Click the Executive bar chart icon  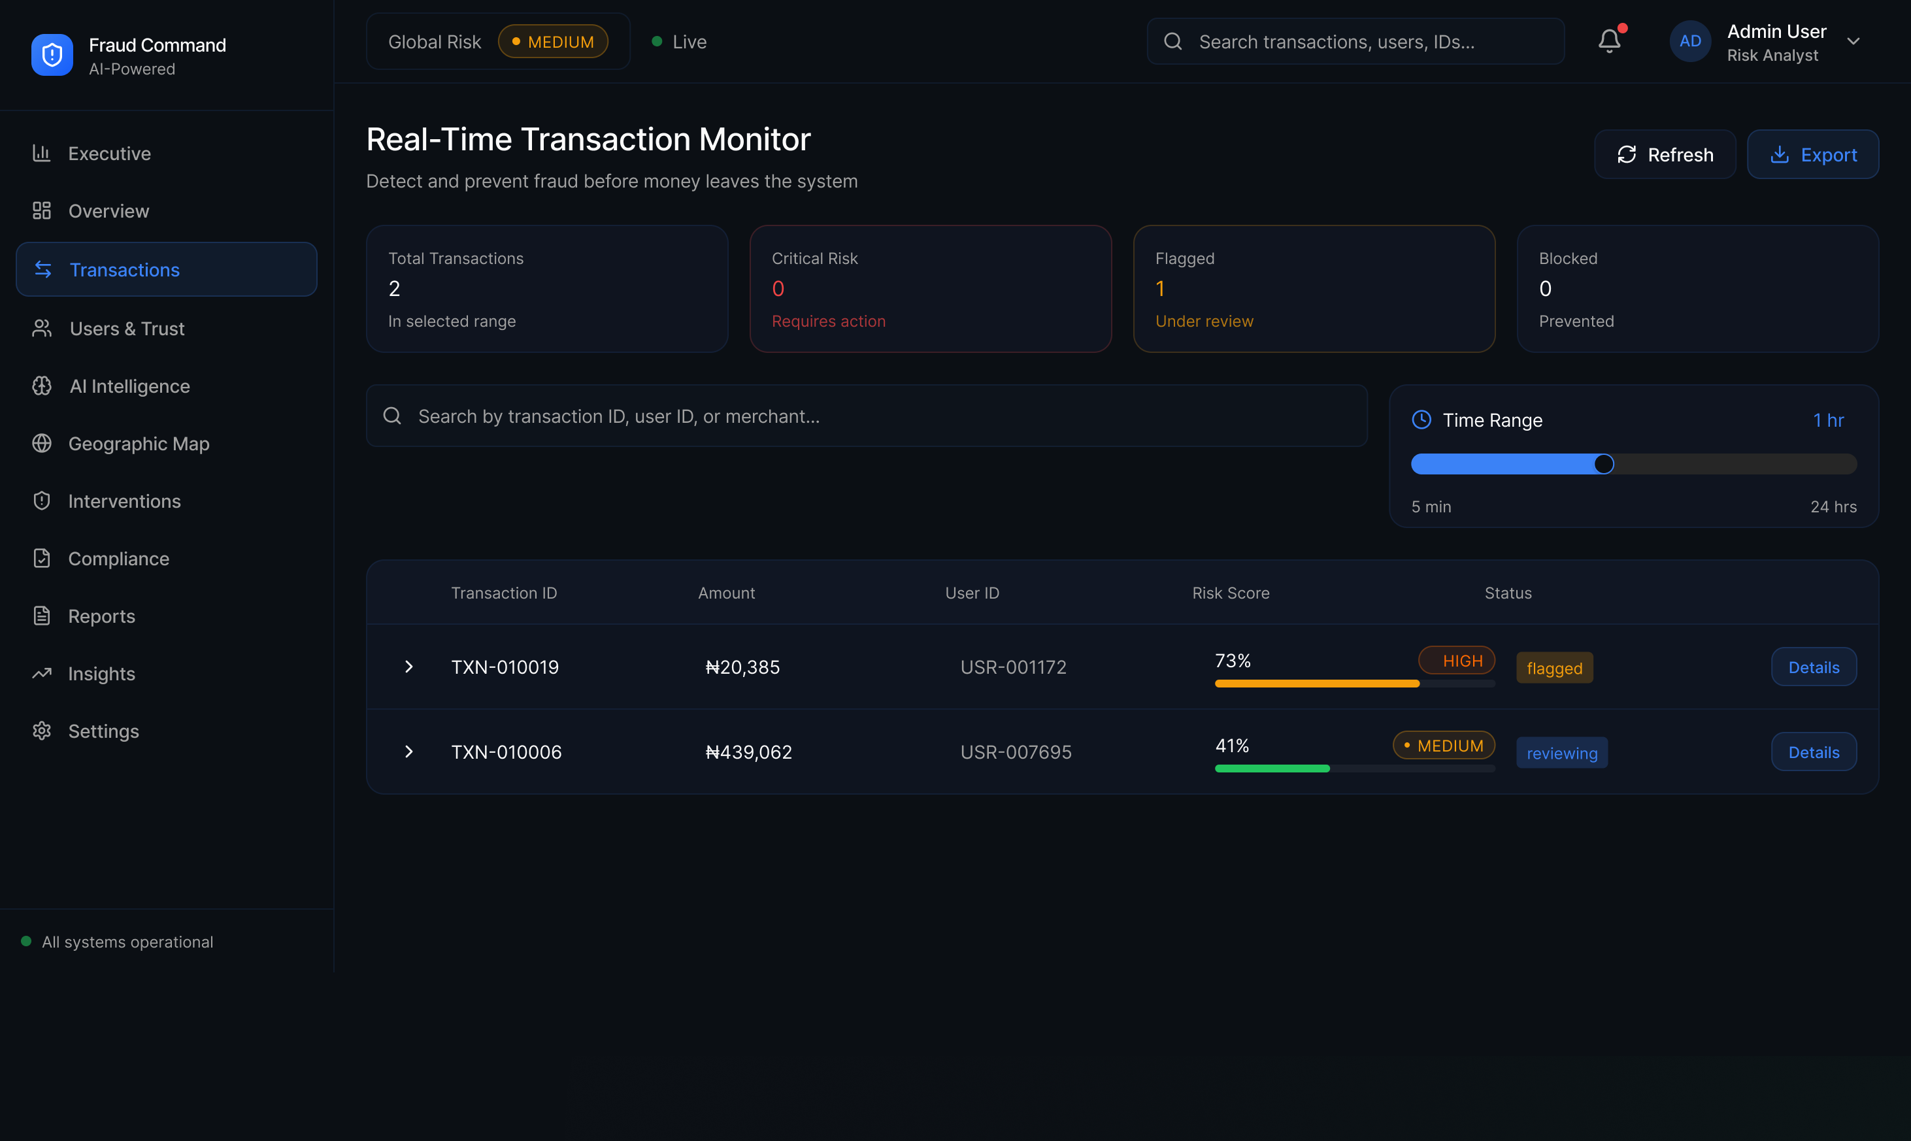[x=42, y=153]
